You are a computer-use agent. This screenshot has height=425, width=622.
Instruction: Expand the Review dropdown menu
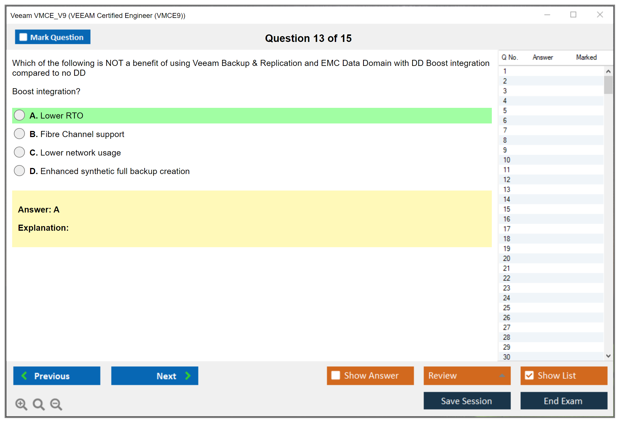click(x=502, y=376)
